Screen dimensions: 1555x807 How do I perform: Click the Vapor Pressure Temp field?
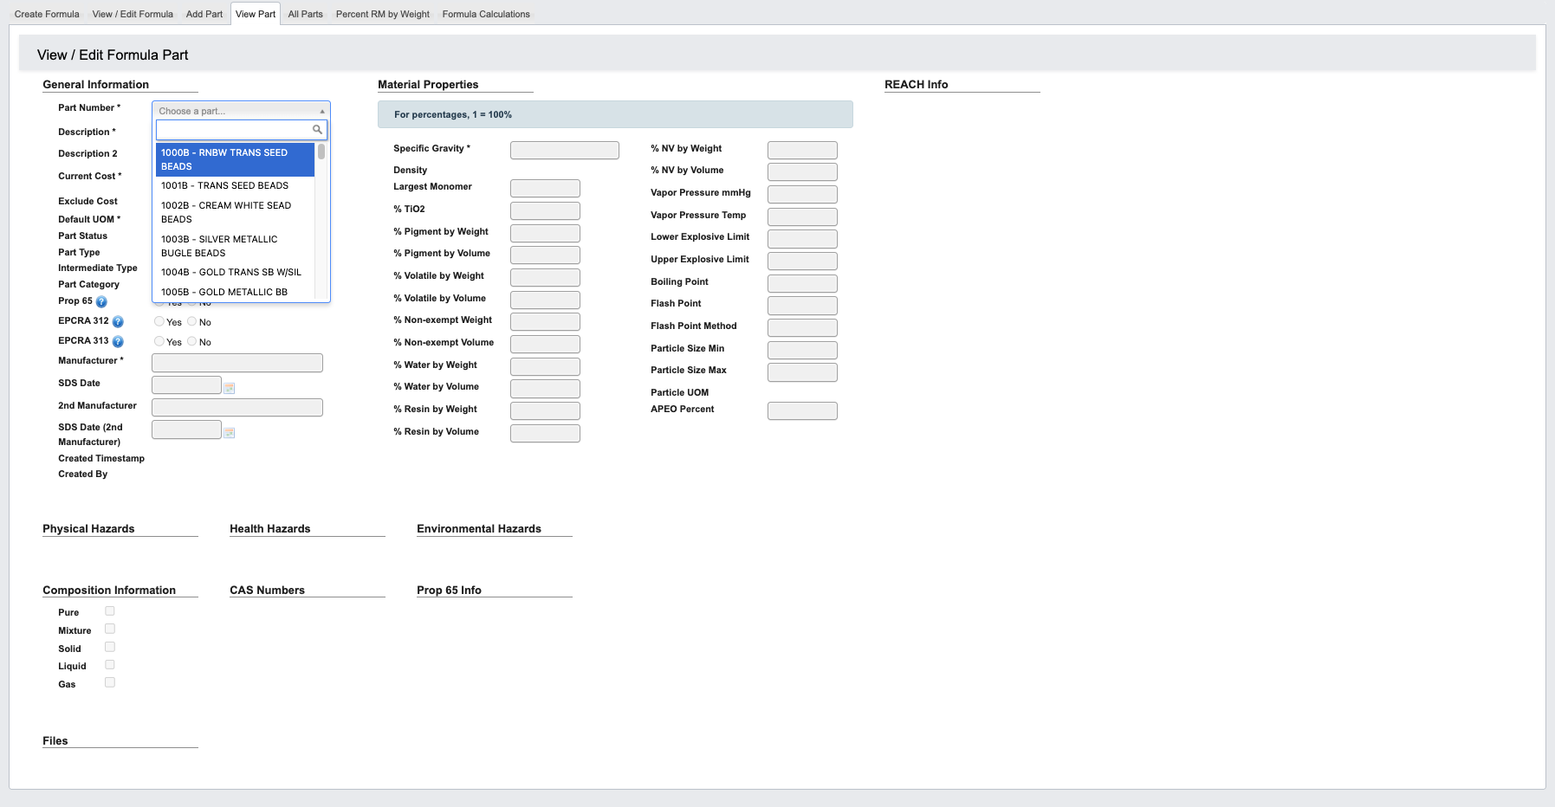click(x=802, y=217)
